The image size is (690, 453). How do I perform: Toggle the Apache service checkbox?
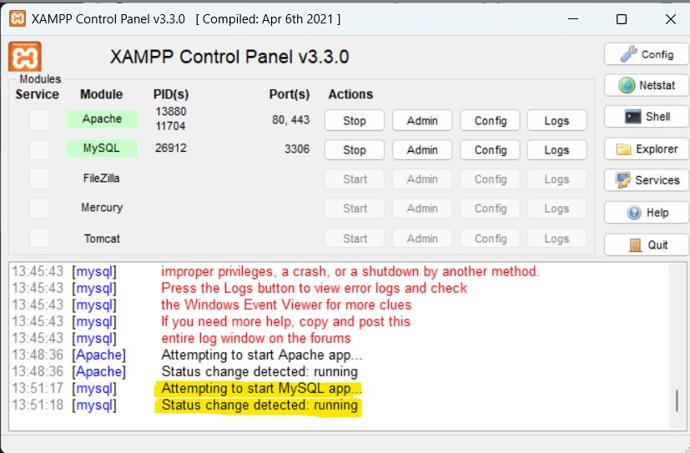[39, 120]
